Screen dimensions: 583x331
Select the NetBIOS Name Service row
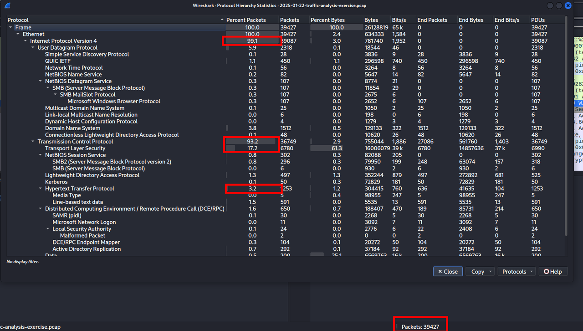[286, 74]
